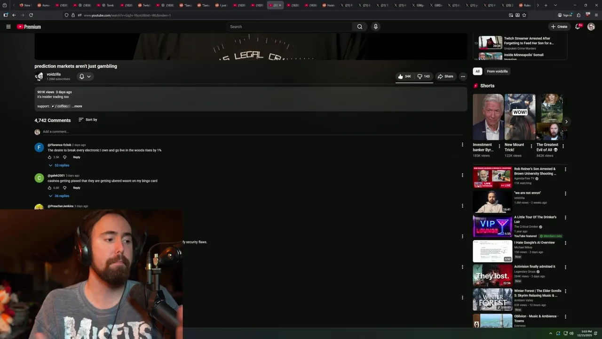Open options menu for Florence-fz3ob's comment

click(x=462, y=145)
